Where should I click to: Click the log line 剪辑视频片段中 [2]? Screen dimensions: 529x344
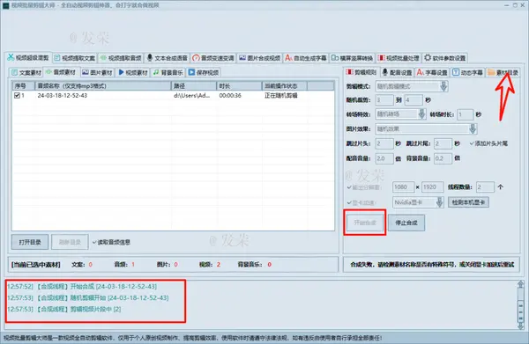pyautogui.click(x=64, y=310)
